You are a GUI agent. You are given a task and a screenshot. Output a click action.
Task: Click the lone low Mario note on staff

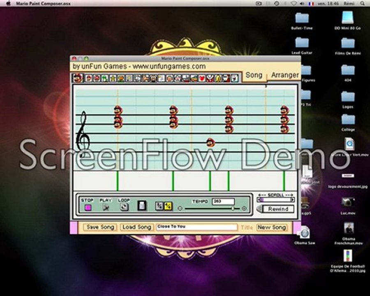click(210, 143)
